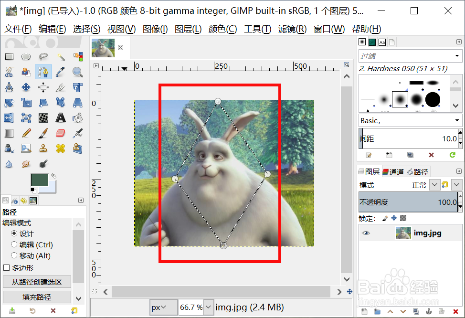Image resolution: width=465 pixels, height=318 pixels.
Task: Select the Measure compass tool
Action: tap(9, 87)
